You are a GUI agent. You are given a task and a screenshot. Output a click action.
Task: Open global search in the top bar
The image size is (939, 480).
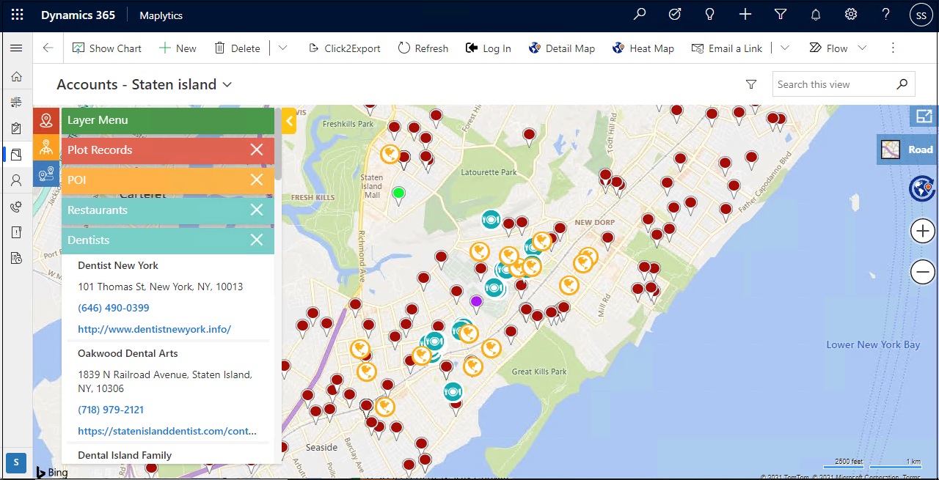[x=640, y=15]
